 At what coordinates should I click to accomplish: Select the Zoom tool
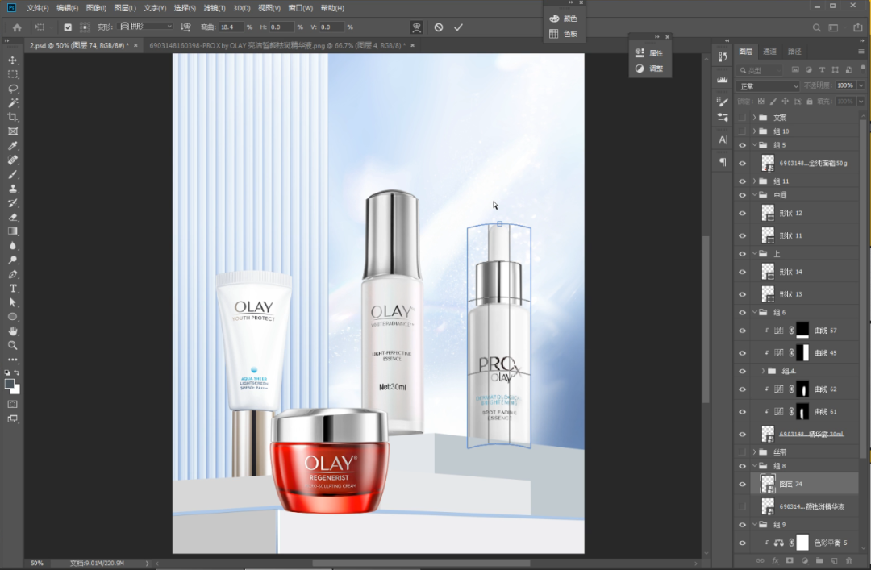(12, 346)
